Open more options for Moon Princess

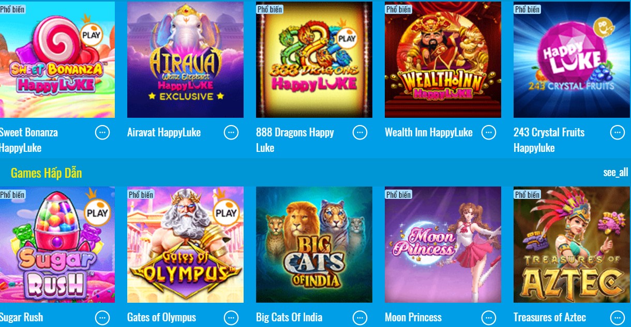[x=489, y=318]
